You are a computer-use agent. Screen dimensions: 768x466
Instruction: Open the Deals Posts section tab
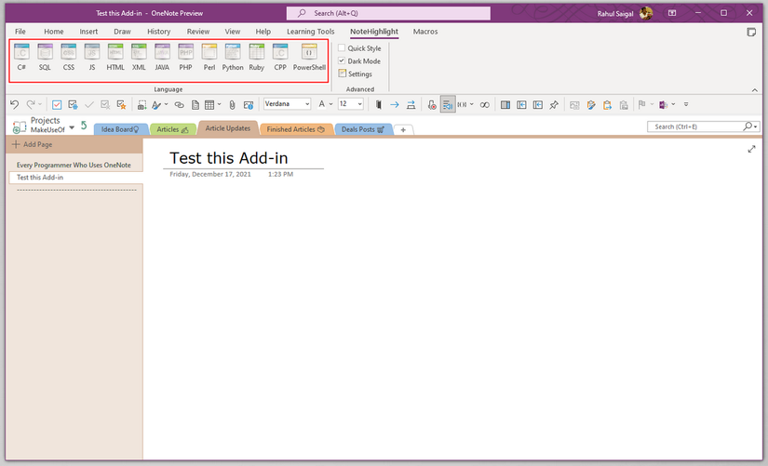(363, 129)
